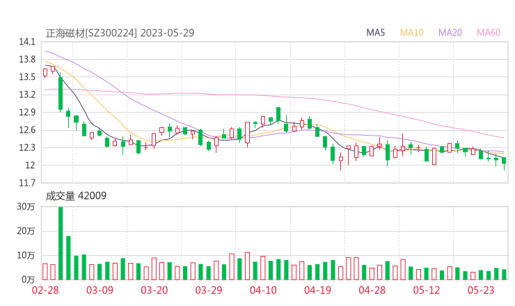Screen dimensions: 515x306
Task: Click the 12.3 price axis label
Action: click(27, 147)
